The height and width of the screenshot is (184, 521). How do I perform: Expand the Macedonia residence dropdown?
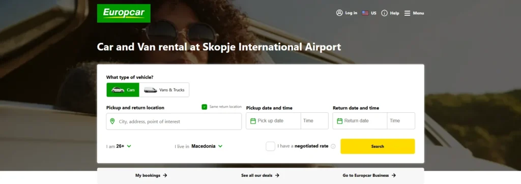199,146
